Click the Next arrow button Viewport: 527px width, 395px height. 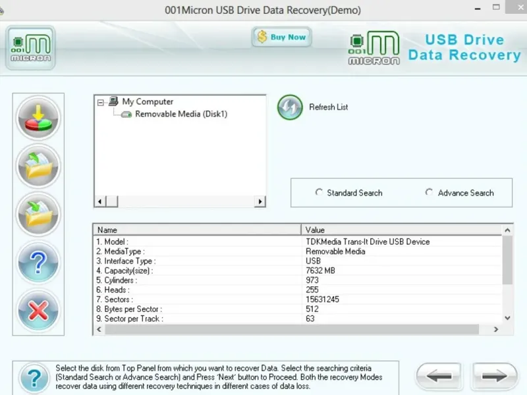[494, 376]
